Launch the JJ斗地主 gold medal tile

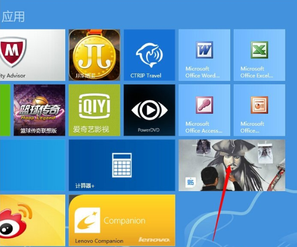[94, 55]
